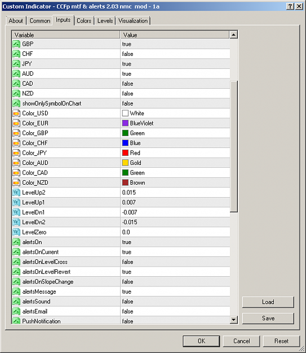
Task: Click the Variable column header
Action: 66,35
